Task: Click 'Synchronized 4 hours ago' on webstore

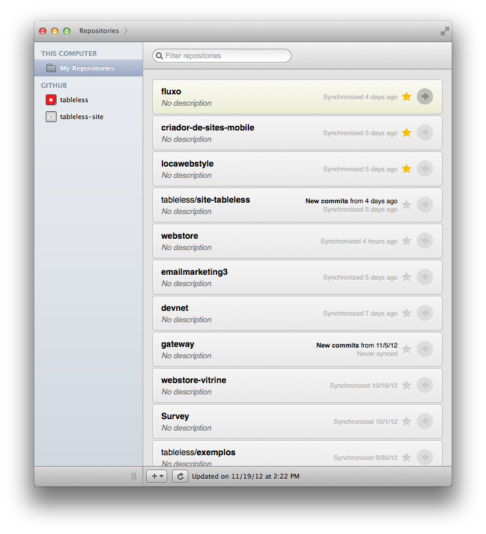Action: tap(359, 241)
